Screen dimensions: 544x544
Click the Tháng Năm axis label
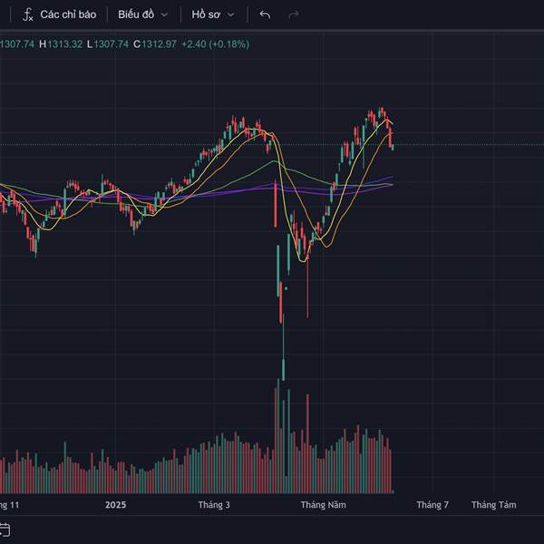click(324, 505)
